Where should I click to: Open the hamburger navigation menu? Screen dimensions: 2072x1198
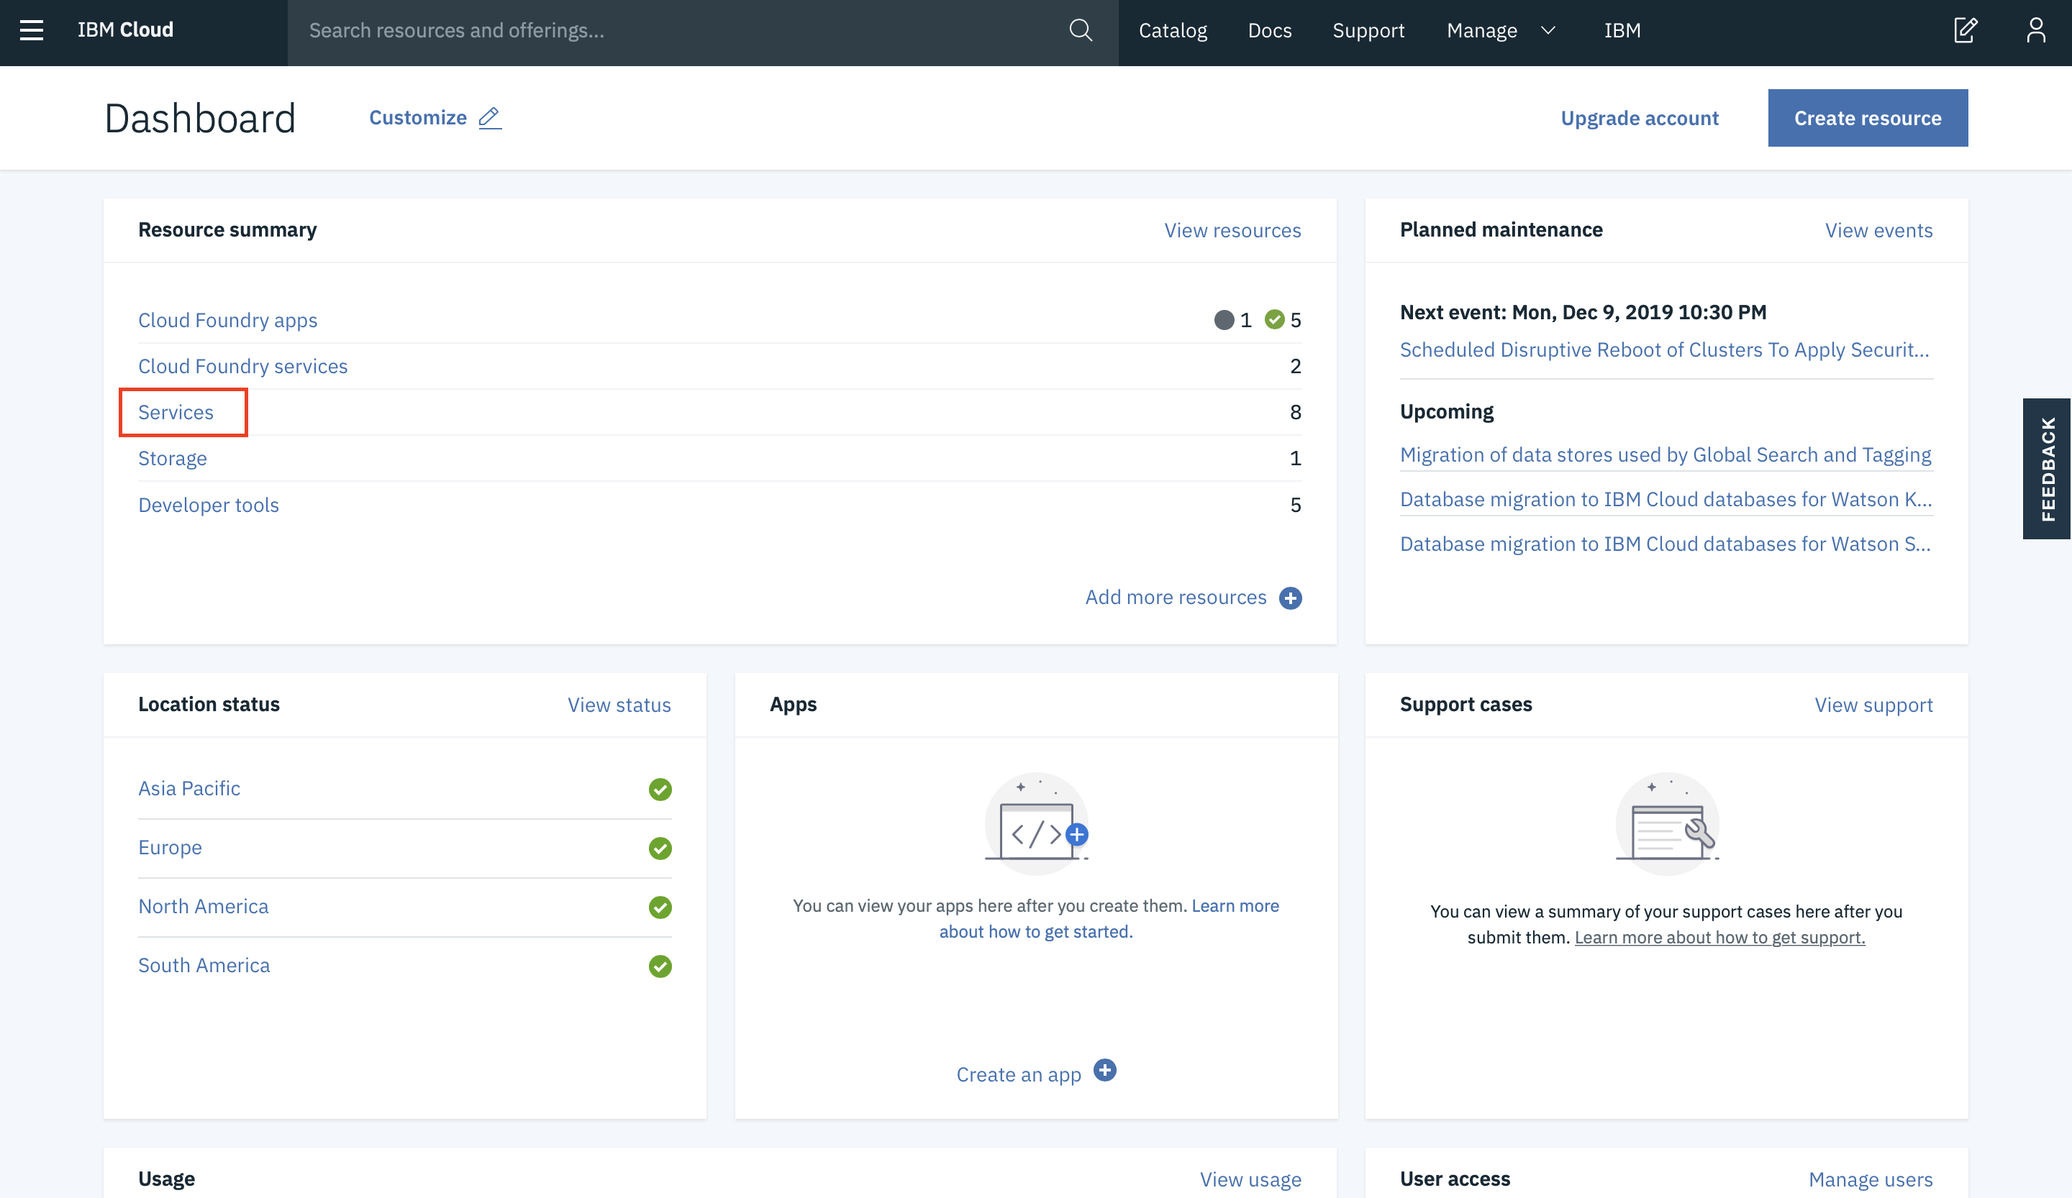pyautogui.click(x=31, y=30)
